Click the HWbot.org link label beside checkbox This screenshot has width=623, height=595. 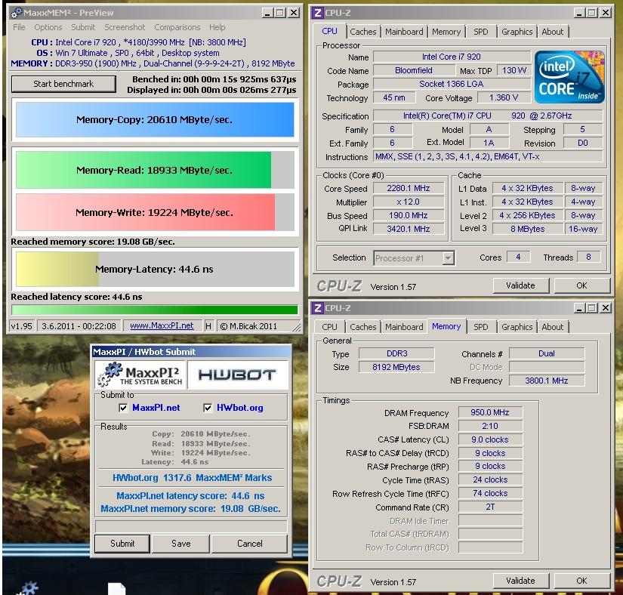tap(239, 408)
